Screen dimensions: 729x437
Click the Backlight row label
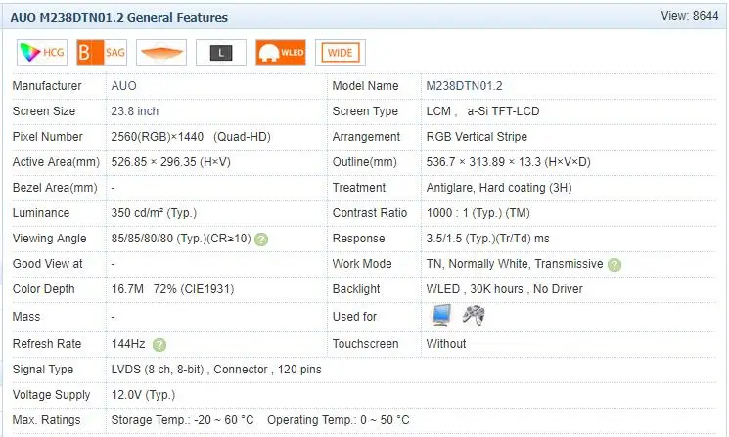(356, 289)
